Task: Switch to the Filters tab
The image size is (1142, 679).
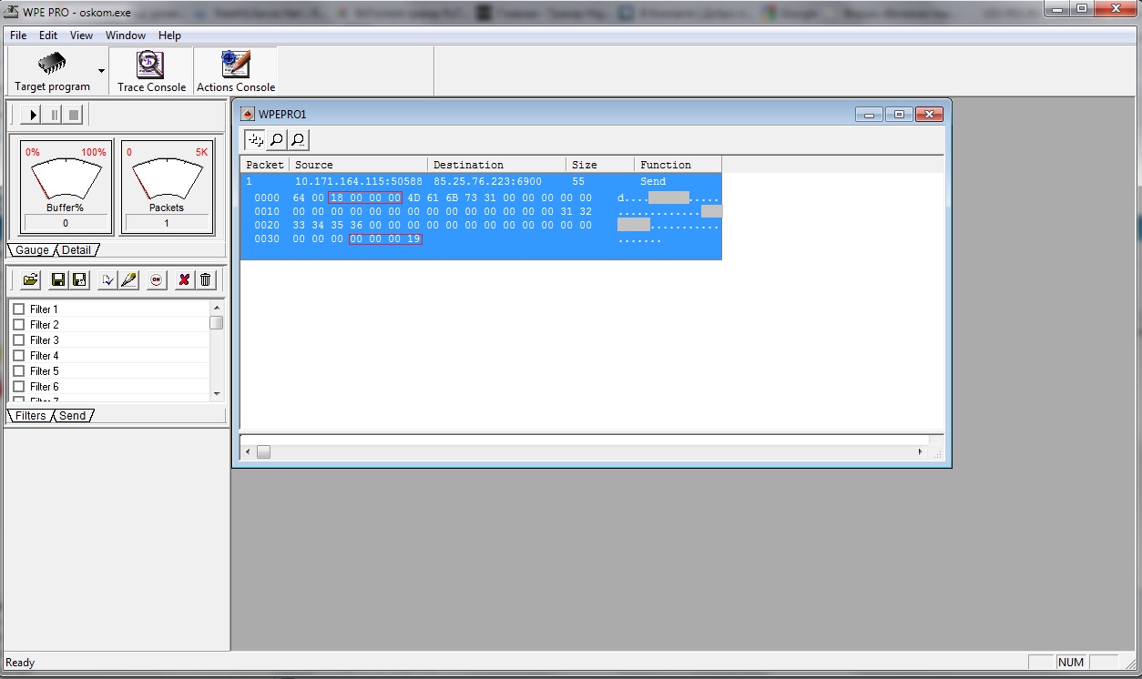Action: (x=30, y=416)
